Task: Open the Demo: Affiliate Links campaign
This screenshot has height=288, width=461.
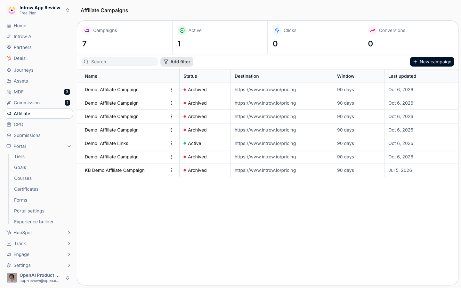Action: (107, 143)
